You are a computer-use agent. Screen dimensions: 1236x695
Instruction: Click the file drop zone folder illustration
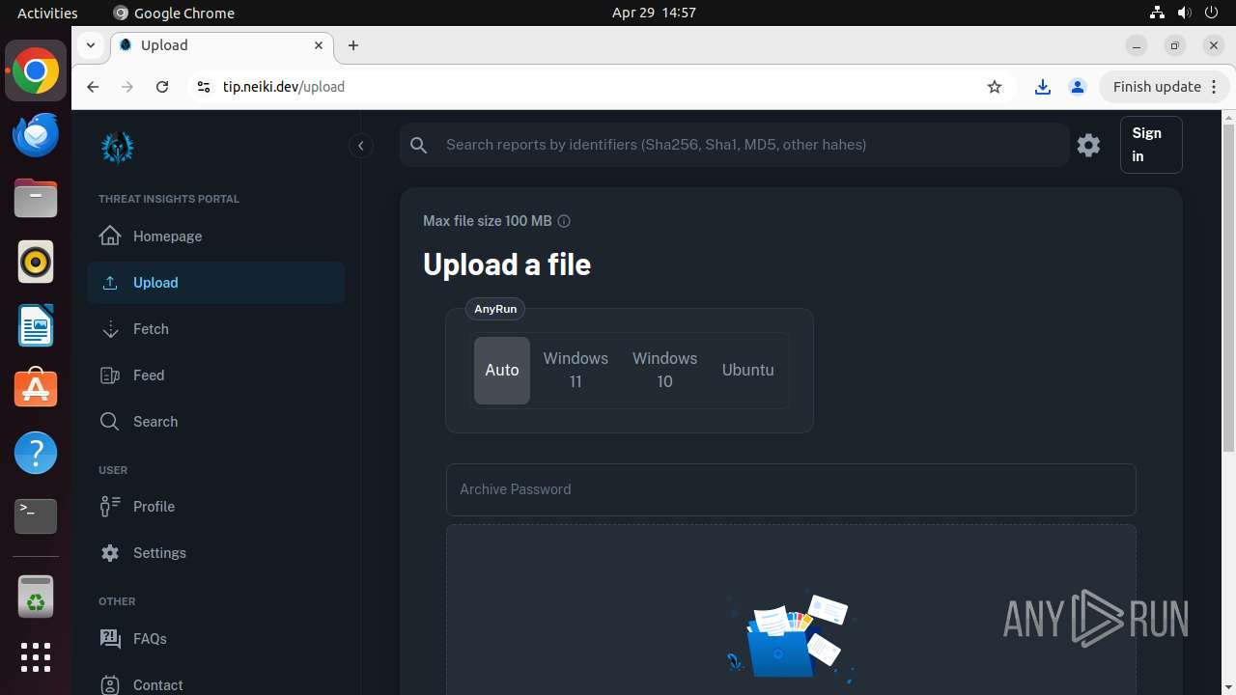791,635
